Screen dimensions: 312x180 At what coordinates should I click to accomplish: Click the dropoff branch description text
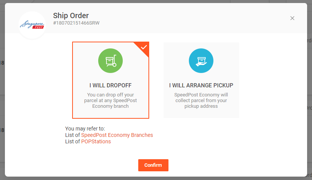(x=110, y=101)
